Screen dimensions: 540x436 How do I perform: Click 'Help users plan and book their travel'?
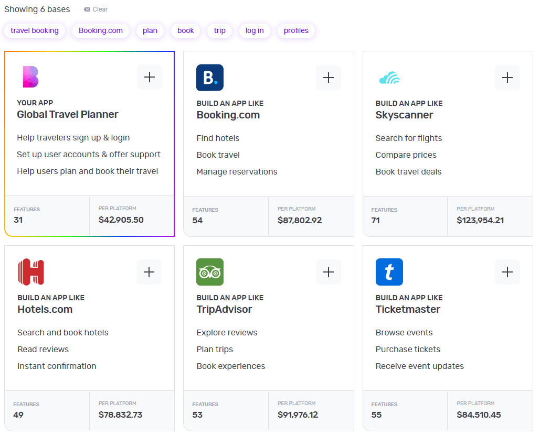88,171
